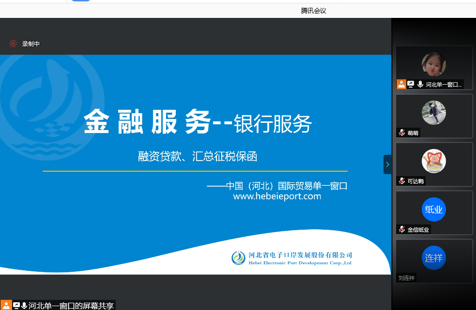Select 可达鸭's cartoon avatar
476x310 pixels.
point(434,161)
